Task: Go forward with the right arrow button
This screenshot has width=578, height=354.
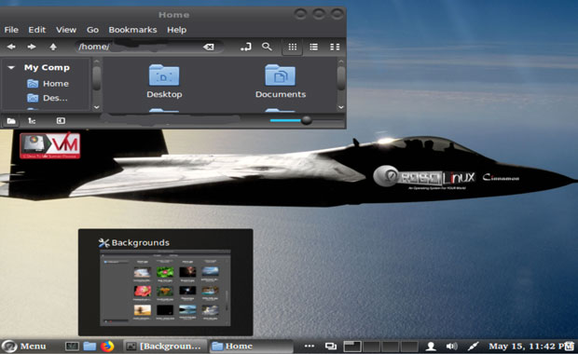Action: tap(32, 47)
